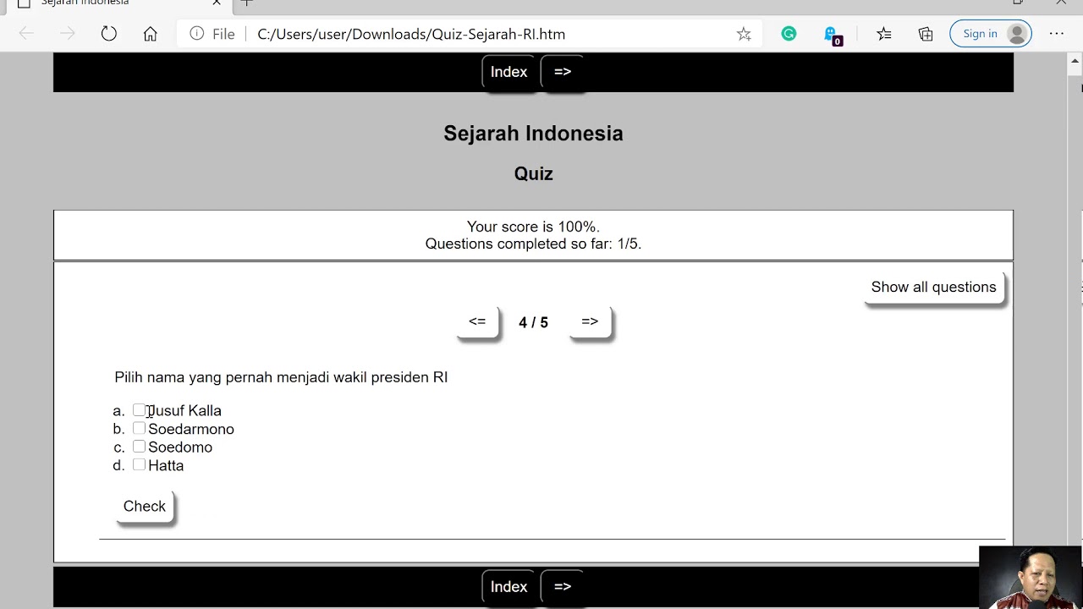Open the Favorites list icon
This screenshot has height=609, width=1083.
pos(884,34)
